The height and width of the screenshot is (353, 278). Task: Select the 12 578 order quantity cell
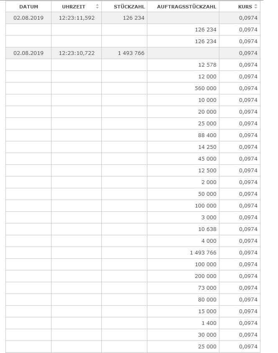[x=207, y=65]
